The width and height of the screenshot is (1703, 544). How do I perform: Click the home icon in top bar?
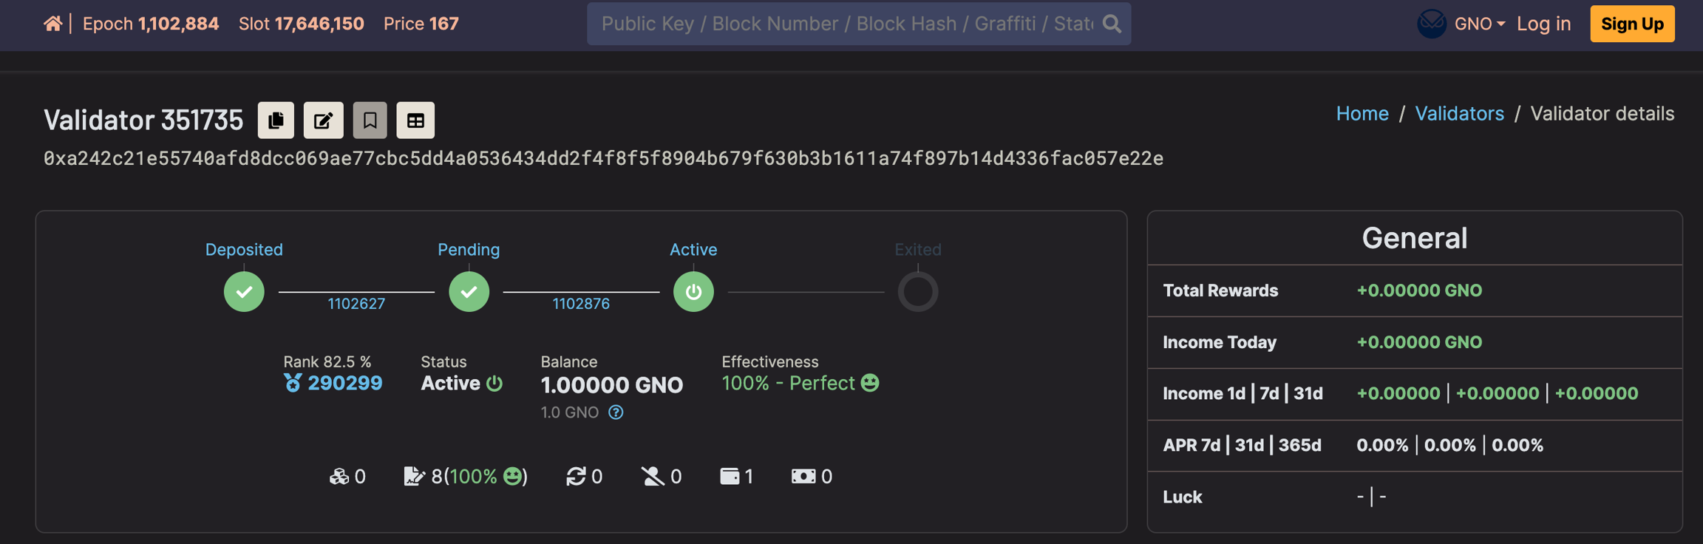[x=52, y=24]
